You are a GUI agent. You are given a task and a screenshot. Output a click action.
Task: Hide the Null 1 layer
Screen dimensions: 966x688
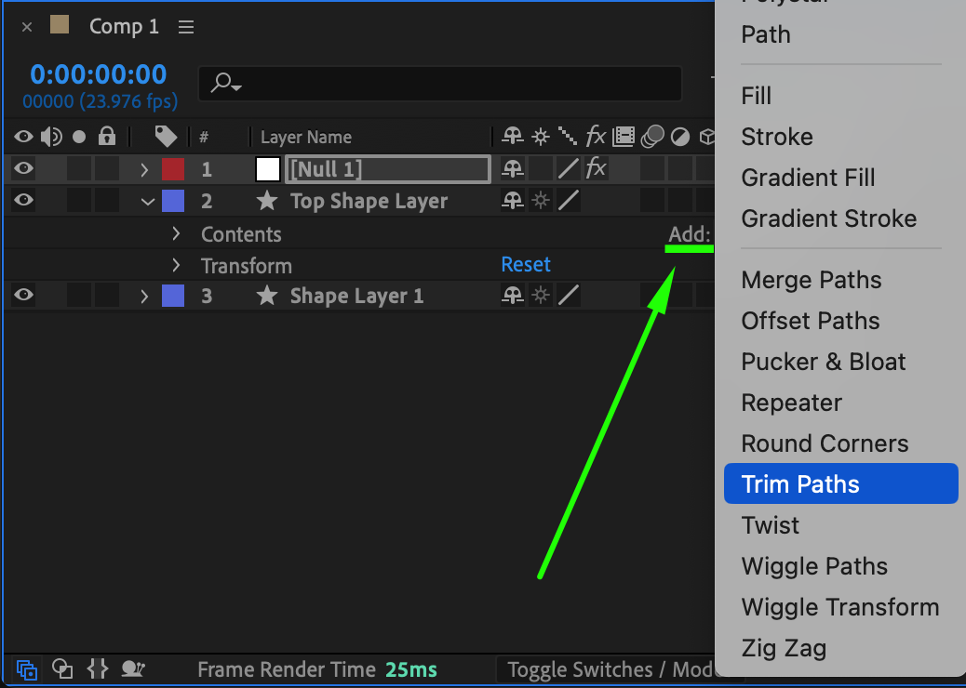pos(24,168)
